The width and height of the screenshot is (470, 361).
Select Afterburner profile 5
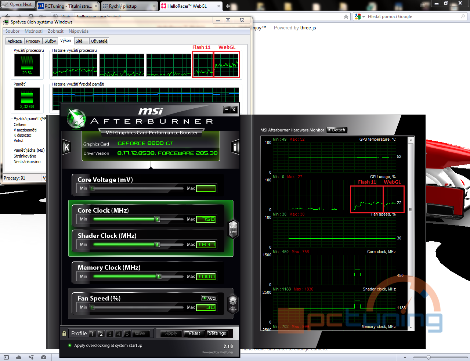tap(127, 333)
